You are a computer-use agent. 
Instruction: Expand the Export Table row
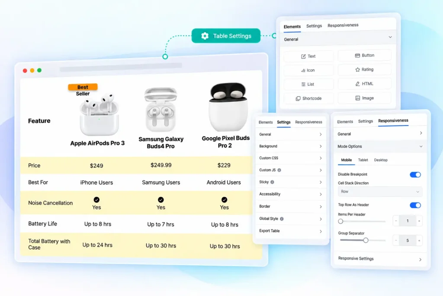[x=290, y=231]
